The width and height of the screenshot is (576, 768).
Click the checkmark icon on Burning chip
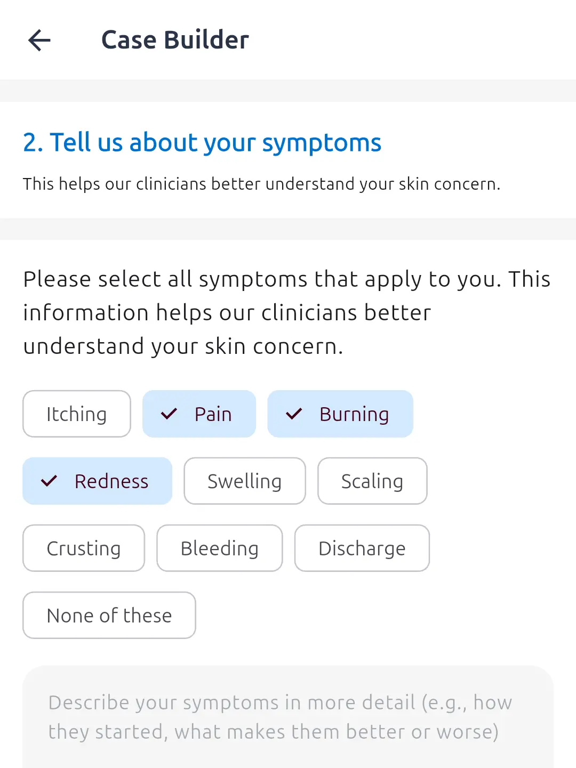pos(294,414)
